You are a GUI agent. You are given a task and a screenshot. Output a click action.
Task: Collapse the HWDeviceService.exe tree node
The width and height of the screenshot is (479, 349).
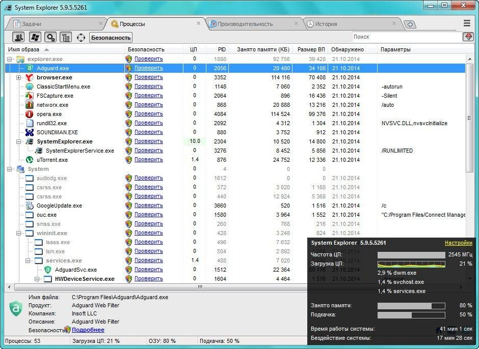pyautogui.click(x=37, y=279)
